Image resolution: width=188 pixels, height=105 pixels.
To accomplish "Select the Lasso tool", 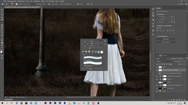I will pos(2,15).
